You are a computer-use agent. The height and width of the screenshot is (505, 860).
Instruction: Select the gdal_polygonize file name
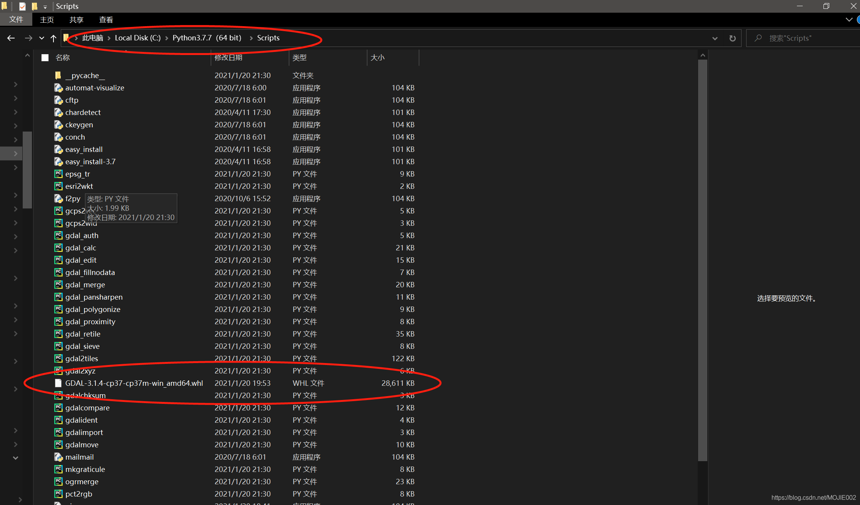93,309
